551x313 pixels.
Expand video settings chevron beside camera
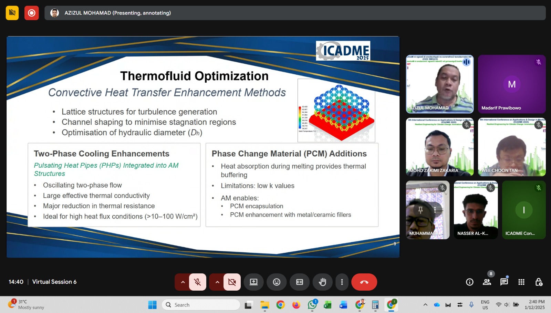coord(217,282)
